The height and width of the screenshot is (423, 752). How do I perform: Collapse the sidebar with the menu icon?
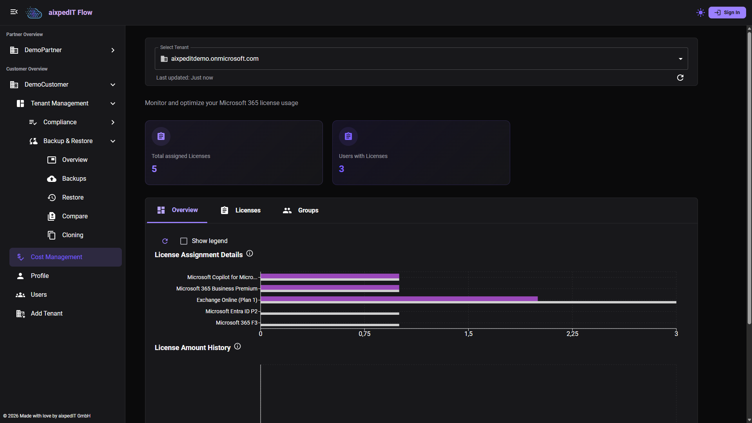[x=14, y=12]
